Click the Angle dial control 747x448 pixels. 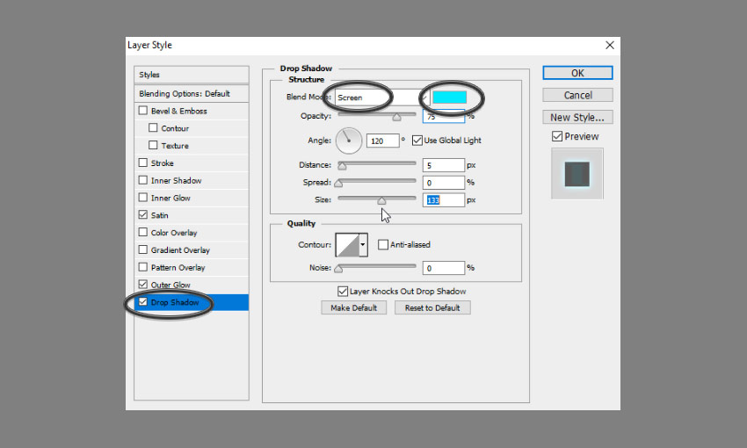coord(349,141)
